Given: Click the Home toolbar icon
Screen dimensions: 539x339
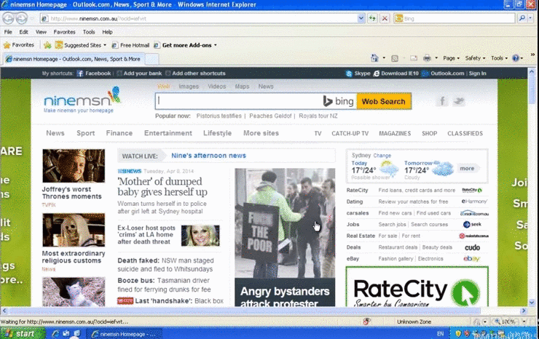Looking at the screenshot, I should pos(374,58).
